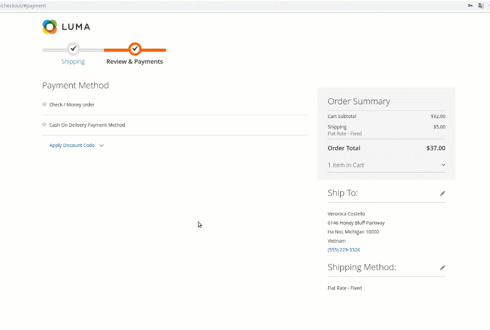The width and height of the screenshot is (490, 330).
Task: Click Flat Rate - Fixed in Order Summary
Action: click(345, 134)
